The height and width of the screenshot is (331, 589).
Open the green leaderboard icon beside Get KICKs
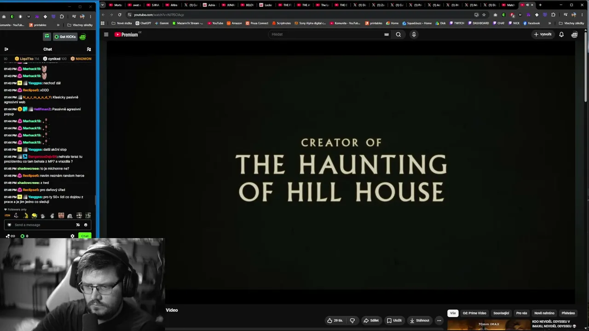(47, 36)
